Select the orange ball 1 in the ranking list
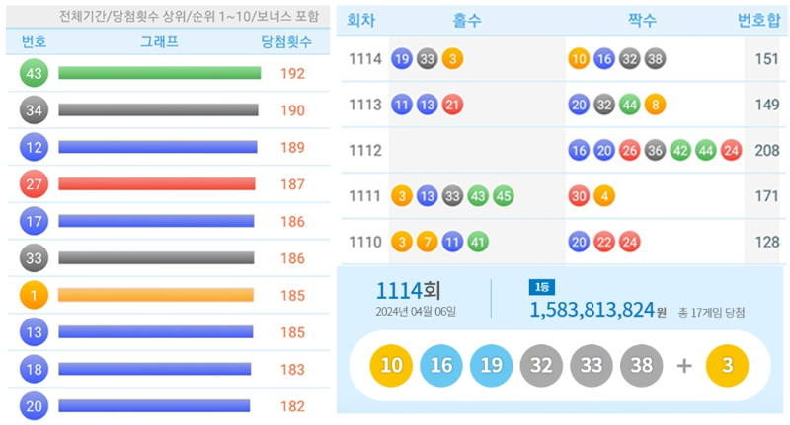790x425 pixels. click(34, 295)
